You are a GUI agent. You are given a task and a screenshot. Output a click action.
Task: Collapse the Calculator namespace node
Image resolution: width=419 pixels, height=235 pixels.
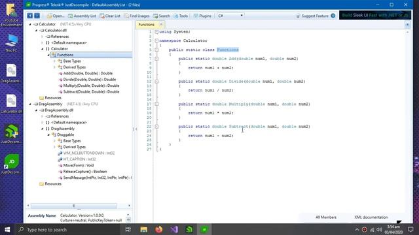point(42,49)
